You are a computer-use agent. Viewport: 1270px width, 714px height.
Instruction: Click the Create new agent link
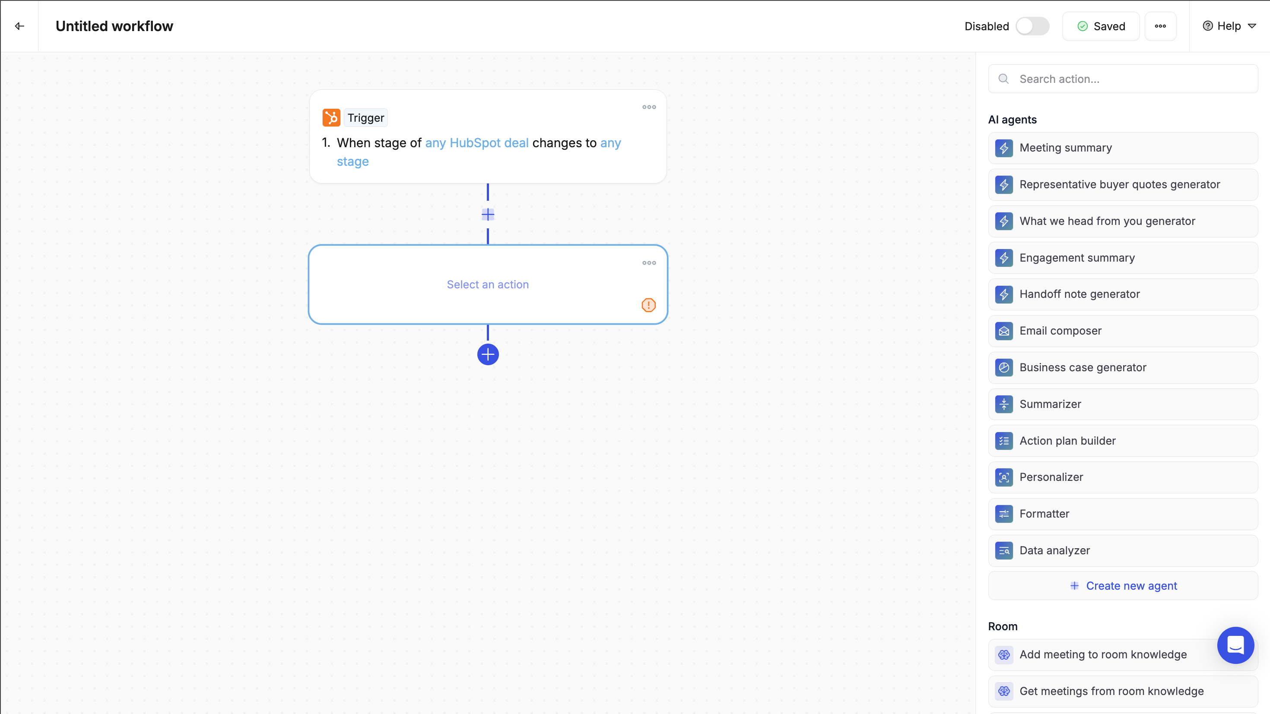pyautogui.click(x=1124, y=585)
